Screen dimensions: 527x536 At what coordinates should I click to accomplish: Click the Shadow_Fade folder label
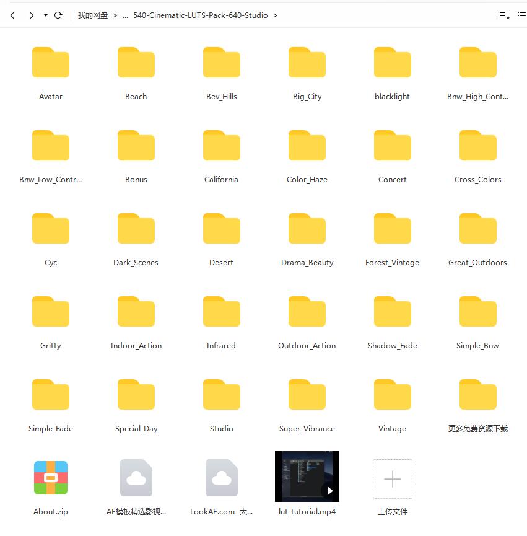(x=393, y=346)
